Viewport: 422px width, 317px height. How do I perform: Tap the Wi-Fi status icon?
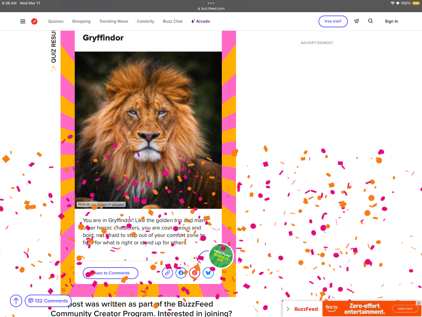pyautogui.click(x=392, y=3)
